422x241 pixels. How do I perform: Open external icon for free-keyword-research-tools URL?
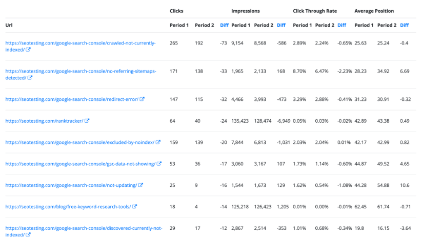click(x=135, y=207)
